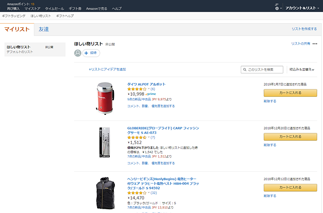323x213 pixels.
Task: Select ギフトヘルプ sub-navigation link
Action: pyautogui.click(x=65, y=16)
